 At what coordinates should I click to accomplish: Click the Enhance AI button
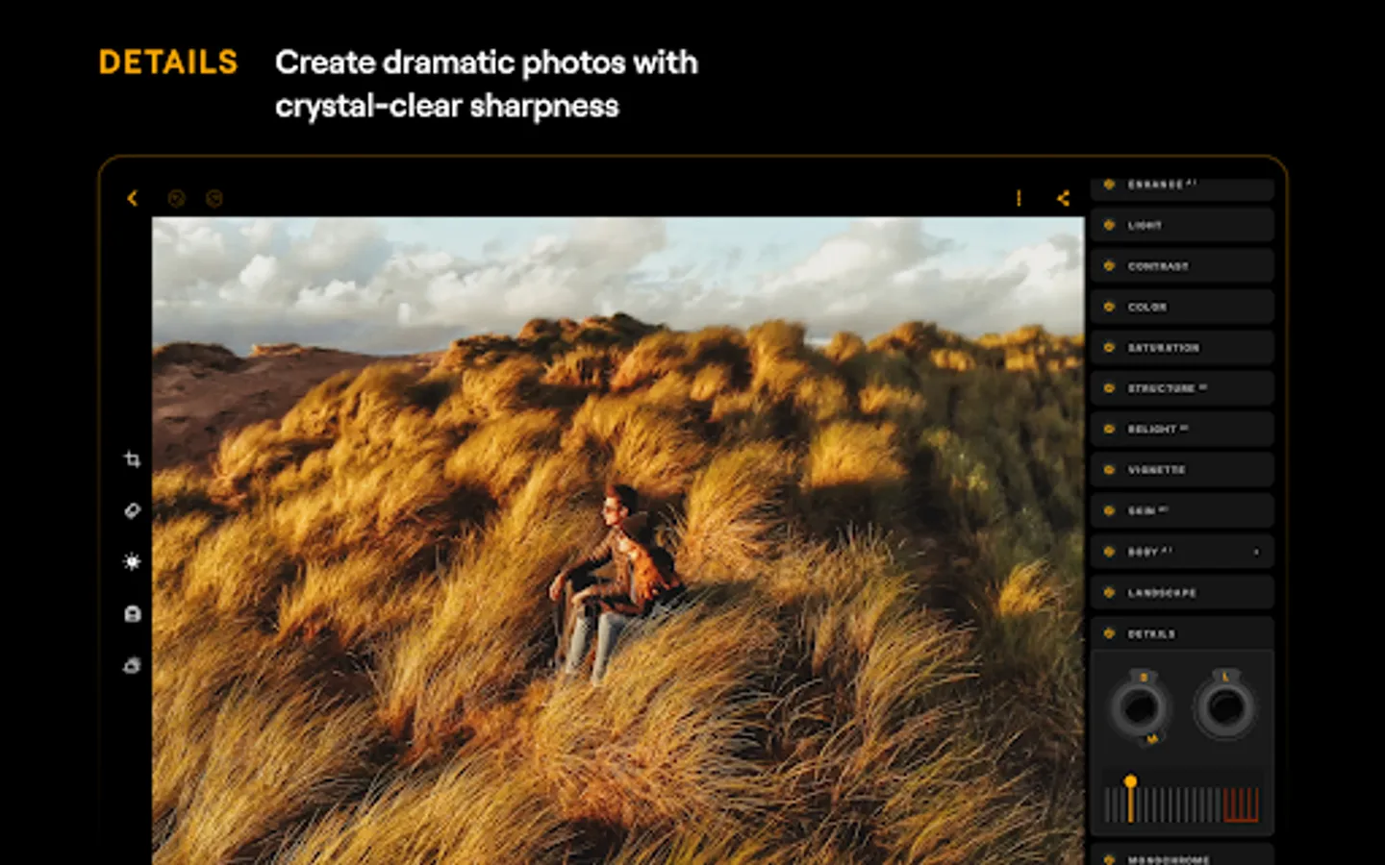point(1182,184)
